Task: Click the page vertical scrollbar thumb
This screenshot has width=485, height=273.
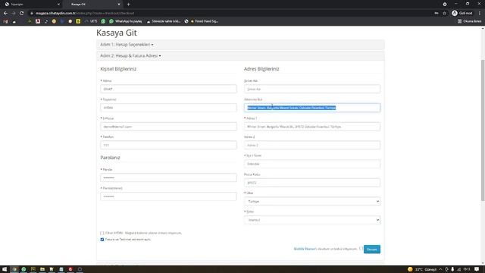Action: click(x=483, y=130)
